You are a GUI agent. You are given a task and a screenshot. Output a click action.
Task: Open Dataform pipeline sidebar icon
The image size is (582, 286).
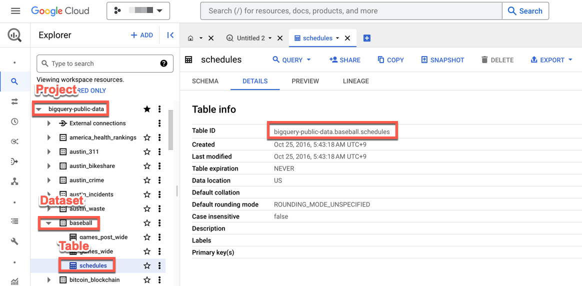15,161
